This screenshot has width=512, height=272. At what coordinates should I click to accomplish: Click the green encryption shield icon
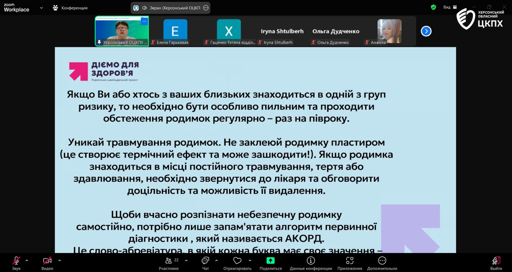click(x=433, y=7)
